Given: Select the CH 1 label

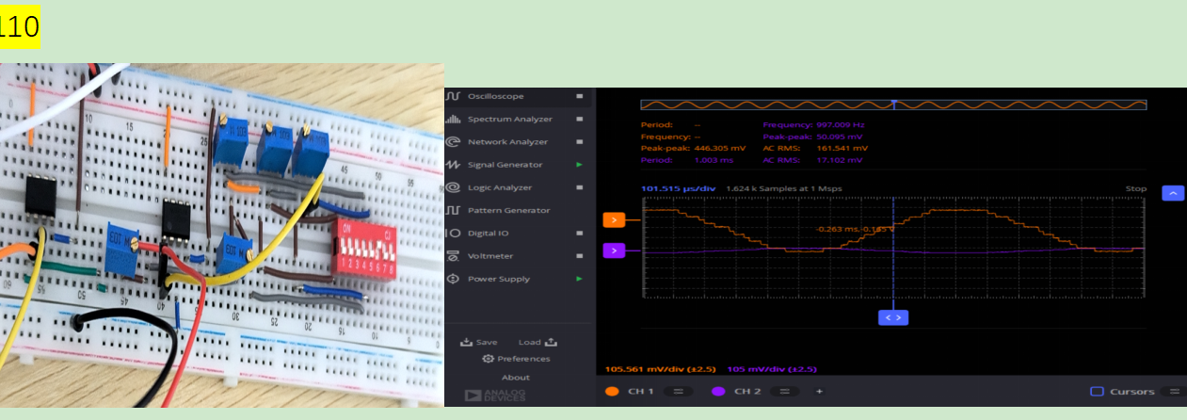Looking at the screenshot, I should tap(641, 391).
